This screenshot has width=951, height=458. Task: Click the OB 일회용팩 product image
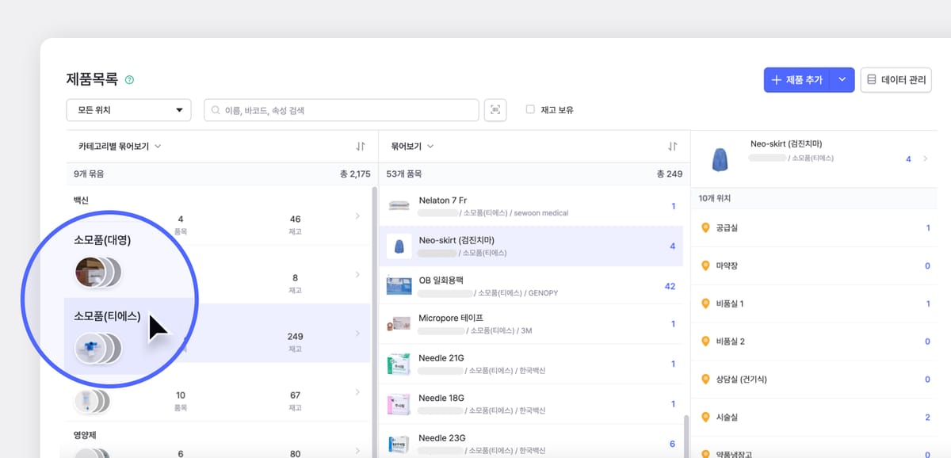point(399,285)
